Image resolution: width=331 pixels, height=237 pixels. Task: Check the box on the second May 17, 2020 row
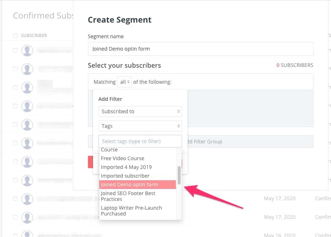coord(15,217)
